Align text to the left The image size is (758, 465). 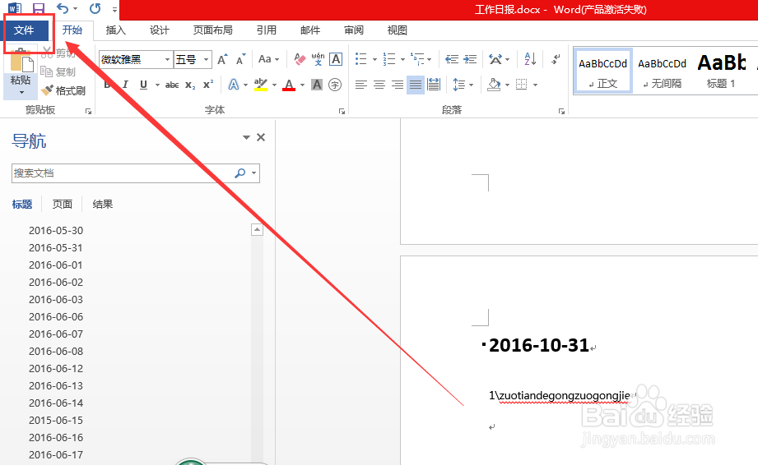click(x=360, y=85)
